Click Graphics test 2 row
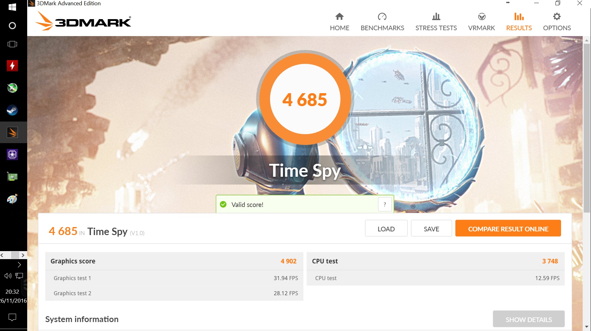The height and width of the screenshot is (331, 591). coord(174,293)
